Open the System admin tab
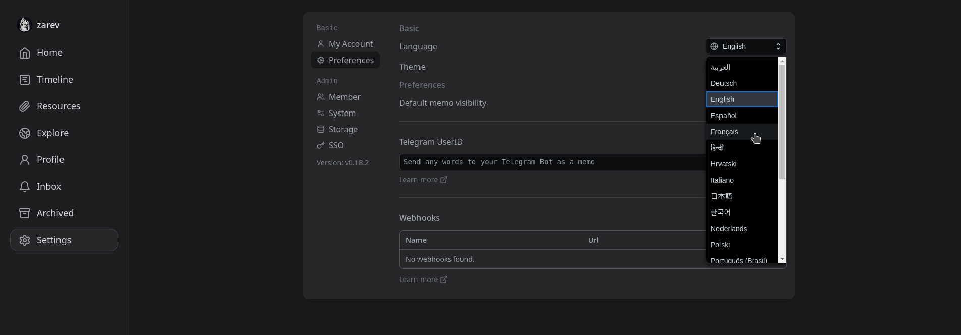This screenshot has width=961, height=335. click(336, 113)
